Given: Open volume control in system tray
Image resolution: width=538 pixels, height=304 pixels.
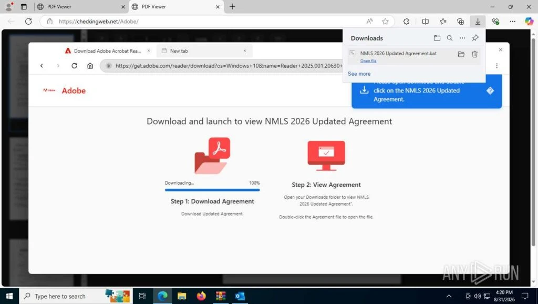Looking at the screenshot, I should 477,296.
